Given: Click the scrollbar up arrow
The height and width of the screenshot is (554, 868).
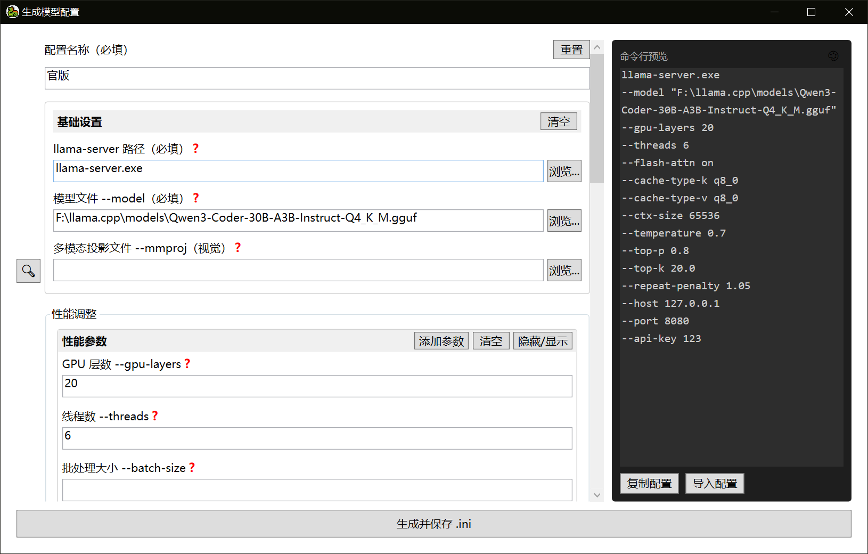Looking at the screenshot, I should pyautogui.click(x=597, y=47).
